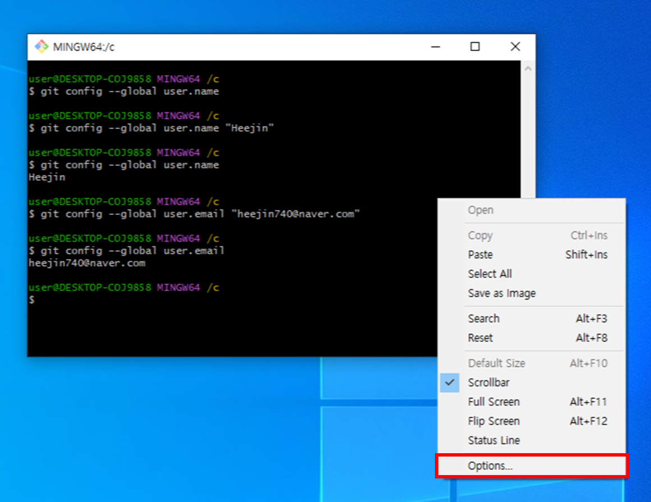
Task: Click the output line 'Heejin'
Action: tap(47, 177)
